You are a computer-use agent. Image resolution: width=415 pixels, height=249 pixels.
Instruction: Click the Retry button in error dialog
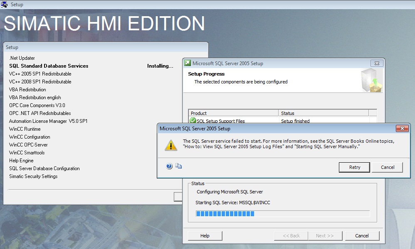tap(354, 167)
